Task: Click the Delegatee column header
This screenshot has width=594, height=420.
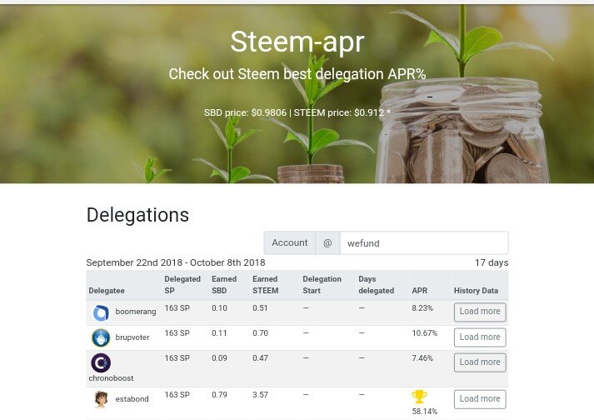Action: click(x=107, y=290)
